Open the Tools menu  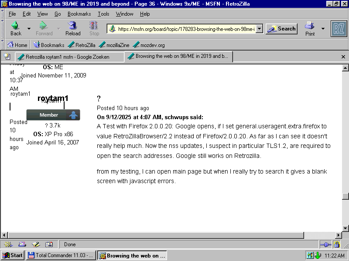[x=103, y=14]
